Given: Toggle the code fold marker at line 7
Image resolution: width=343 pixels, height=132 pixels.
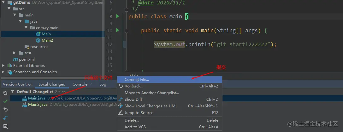Looking at the screenshot, I should click(126, 10).
